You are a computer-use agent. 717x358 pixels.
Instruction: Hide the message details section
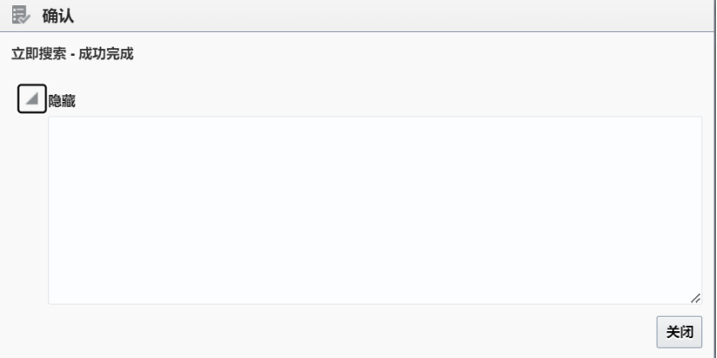[32, 98]
